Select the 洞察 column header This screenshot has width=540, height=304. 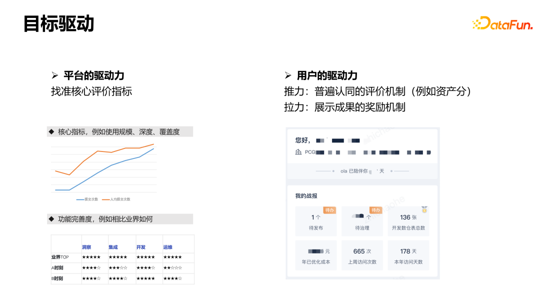(86, 247)
